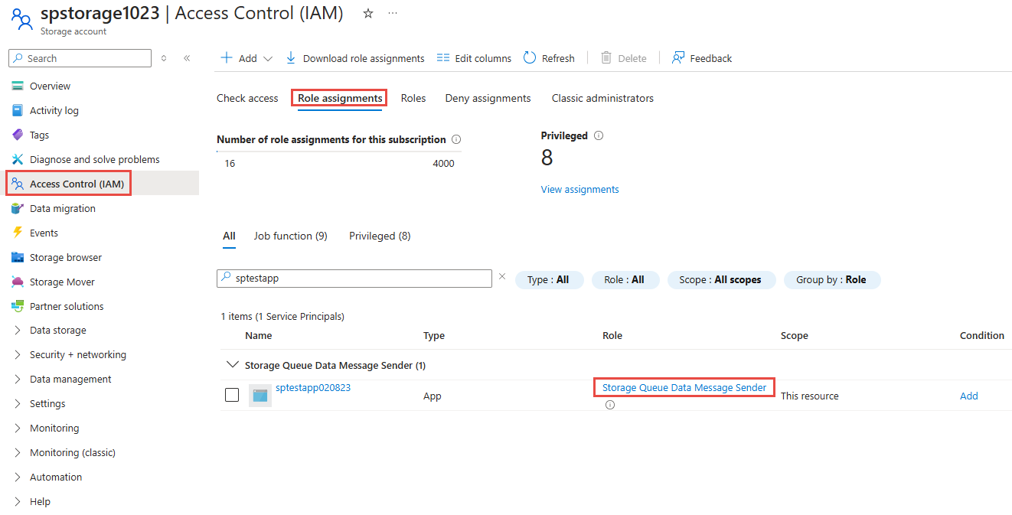1012x515 pixels.
Task: Switch to Check access tab
Action: click(x=247, y=98)
